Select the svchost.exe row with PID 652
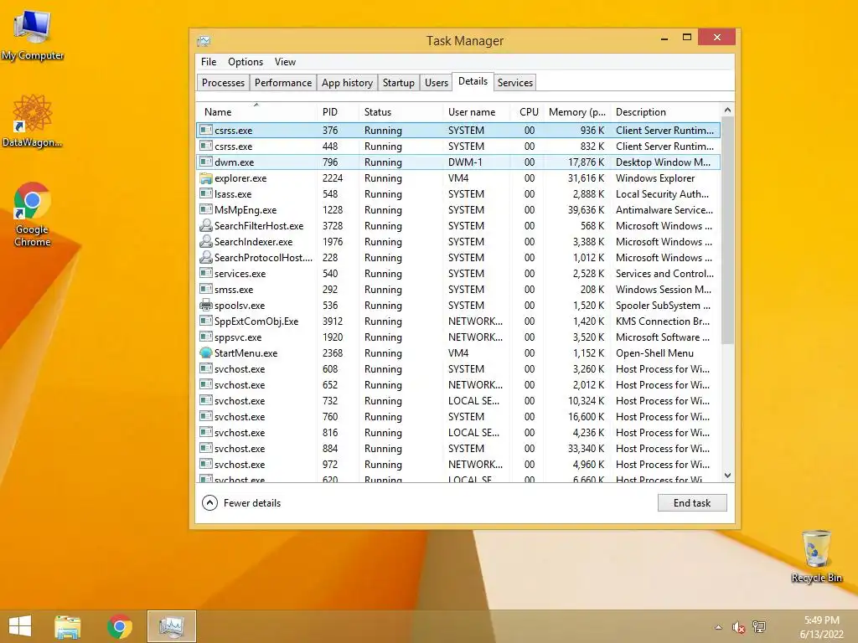 [458, 385]
